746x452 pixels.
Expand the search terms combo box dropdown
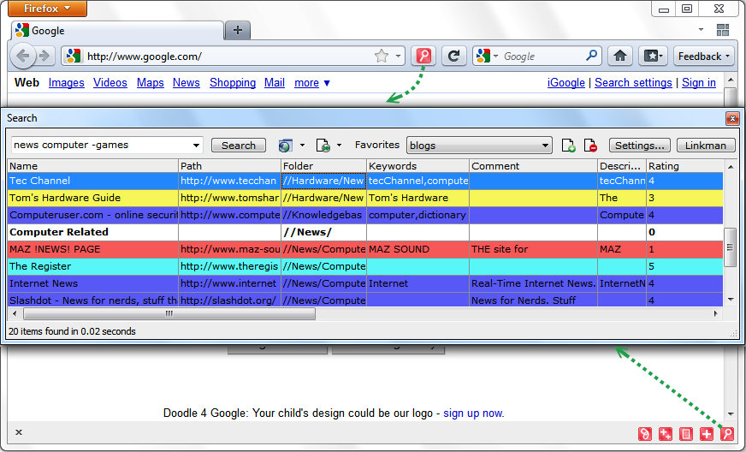pyautogui.click(x=196, y=146)
